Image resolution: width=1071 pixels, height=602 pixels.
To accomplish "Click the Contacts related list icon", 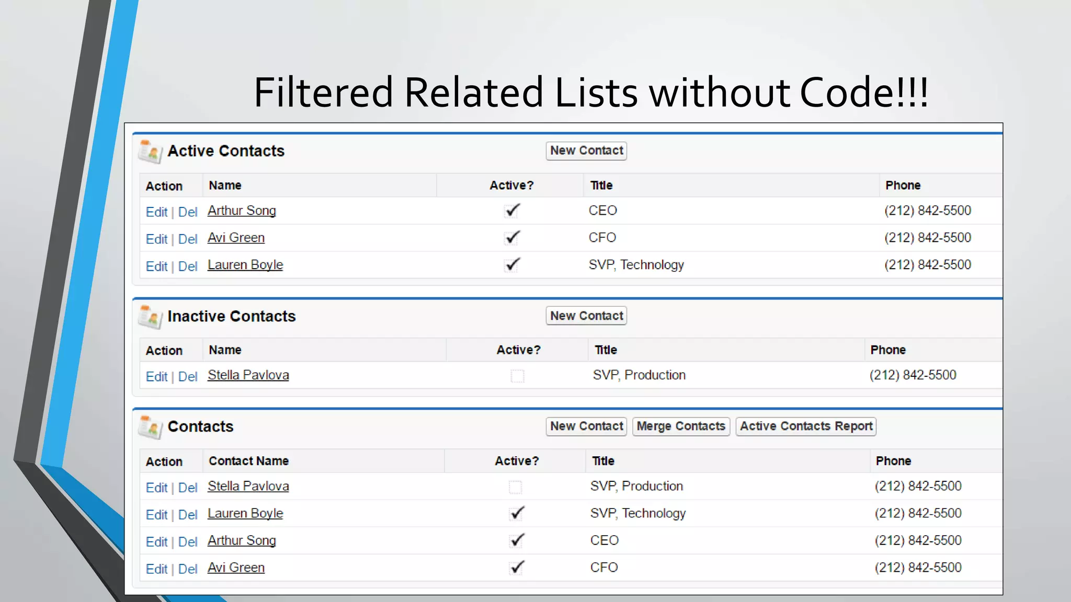I will click(151, 427).
